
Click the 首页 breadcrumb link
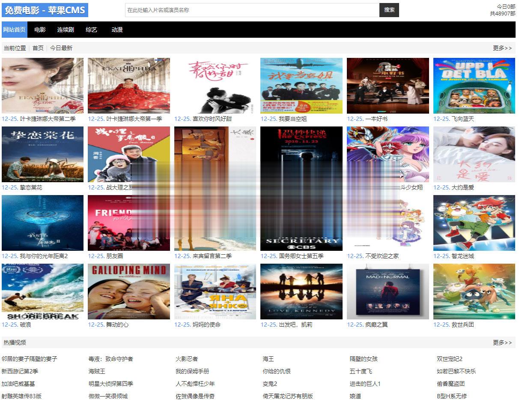click(x=38, y=48)
